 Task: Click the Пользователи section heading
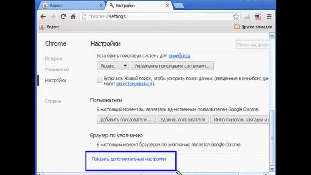tap(106, 100)
